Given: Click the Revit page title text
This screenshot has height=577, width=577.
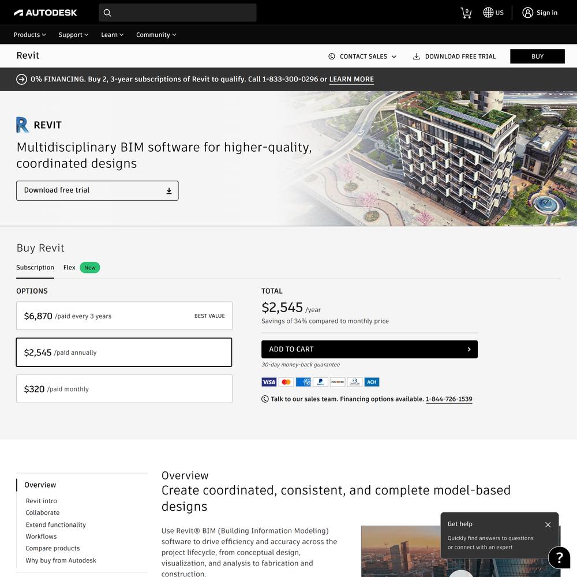Looking at the screenshot, I should [28, 55].
